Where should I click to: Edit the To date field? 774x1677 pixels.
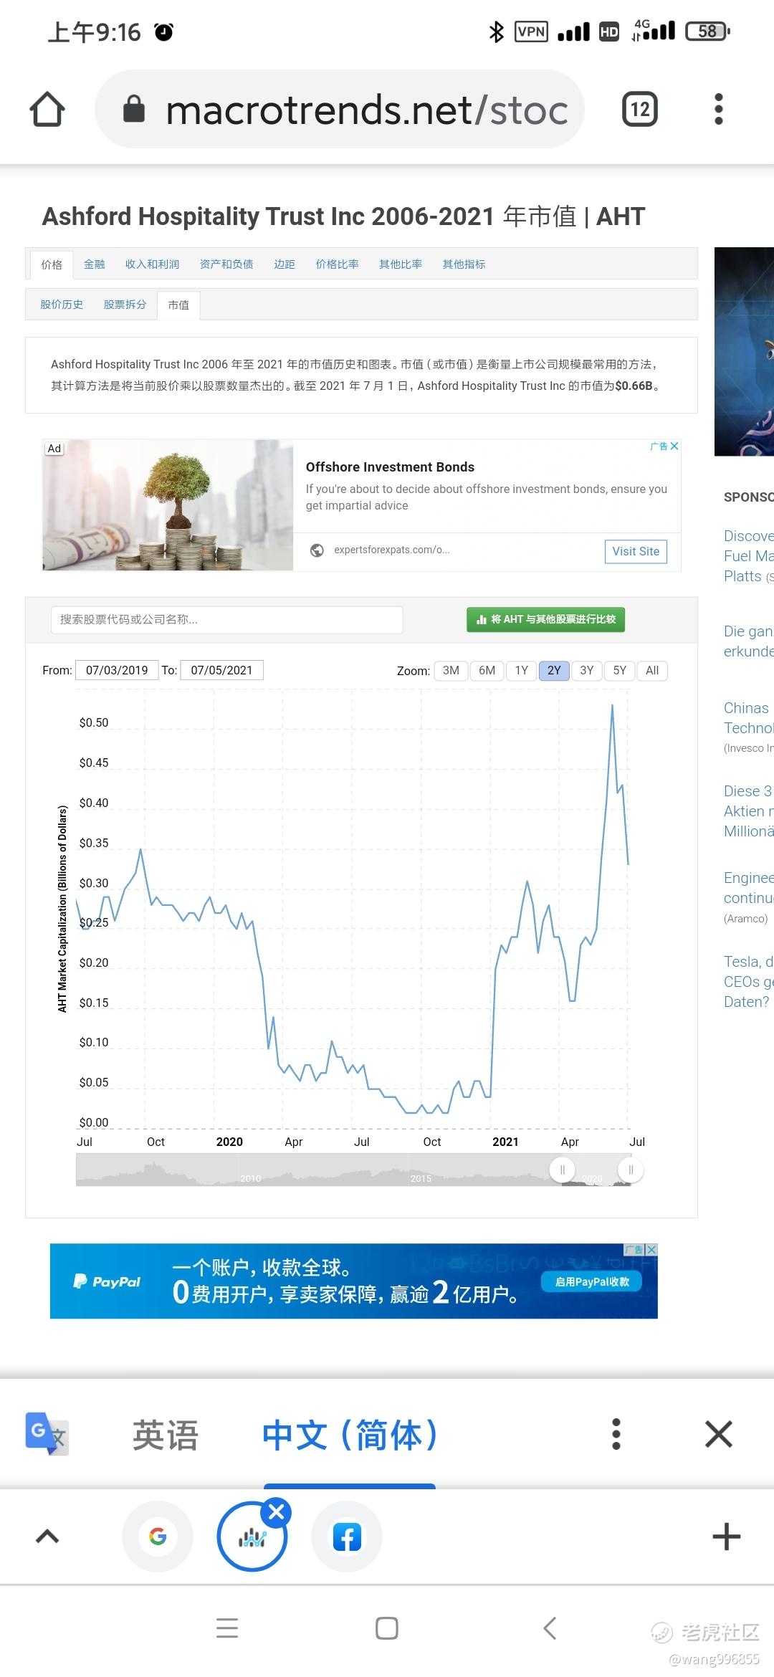pos(221,670)
